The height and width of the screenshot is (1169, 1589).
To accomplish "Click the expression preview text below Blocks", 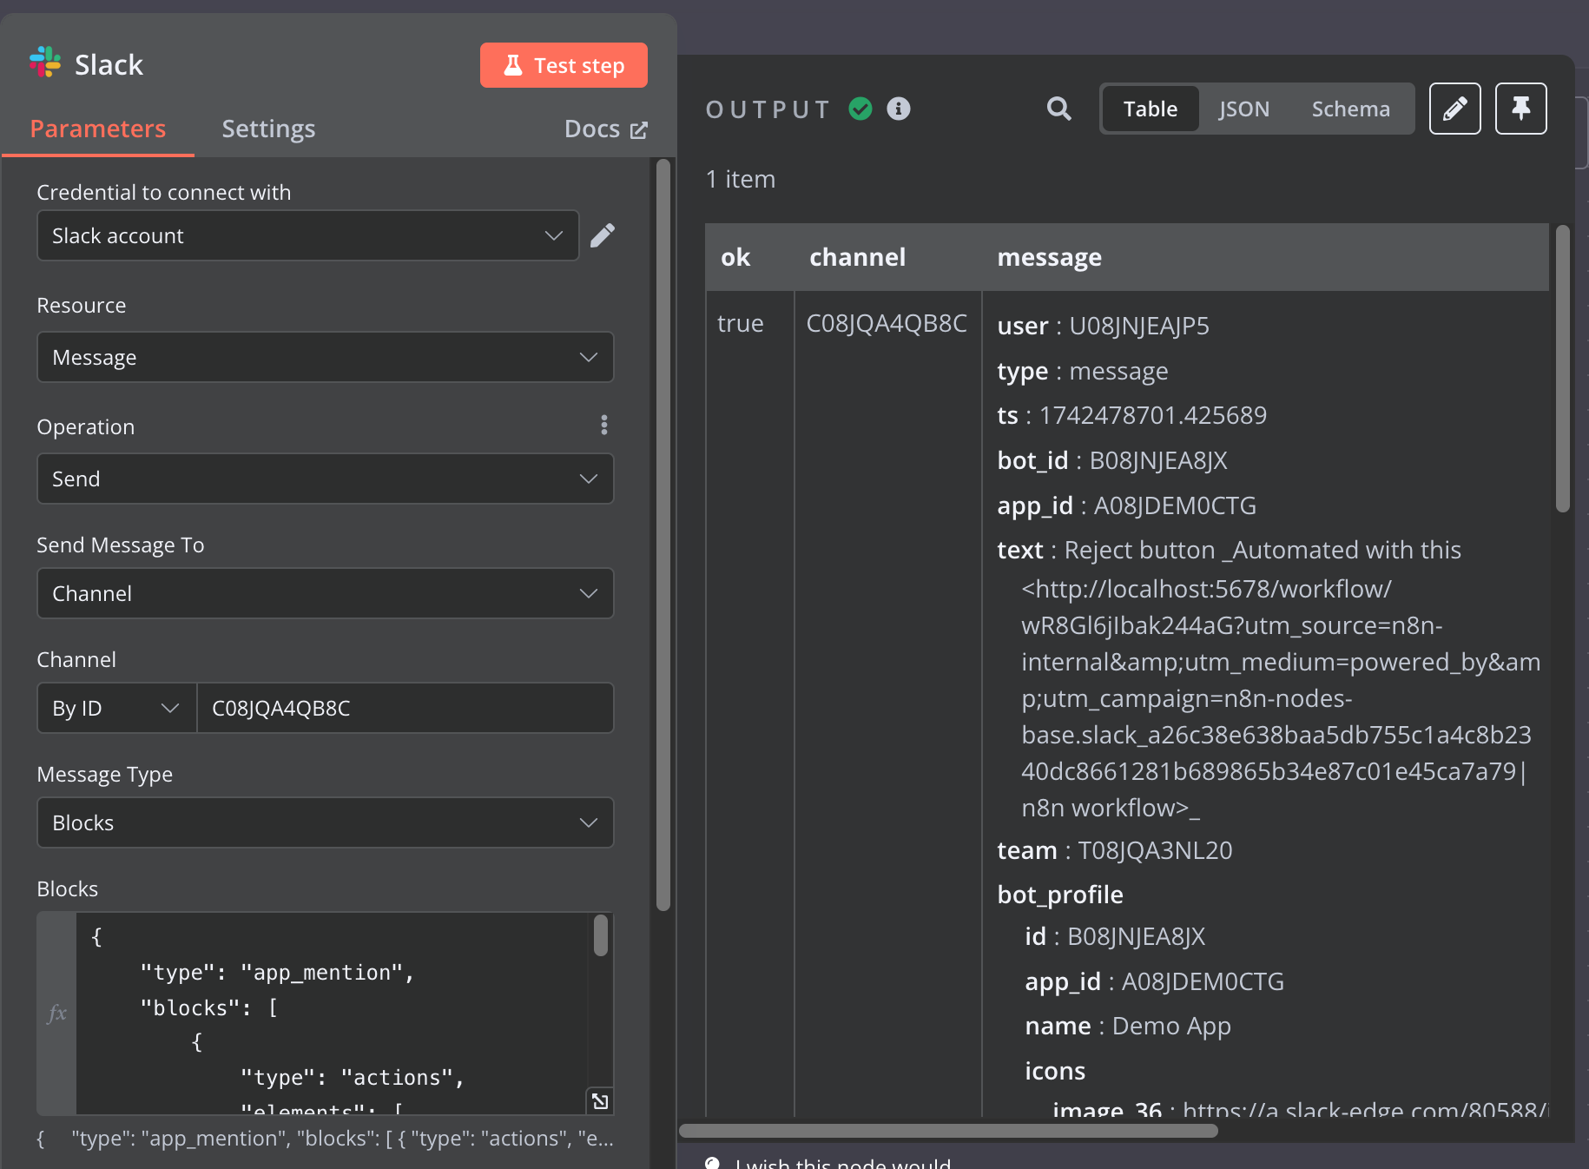I will pos(326,1139).
